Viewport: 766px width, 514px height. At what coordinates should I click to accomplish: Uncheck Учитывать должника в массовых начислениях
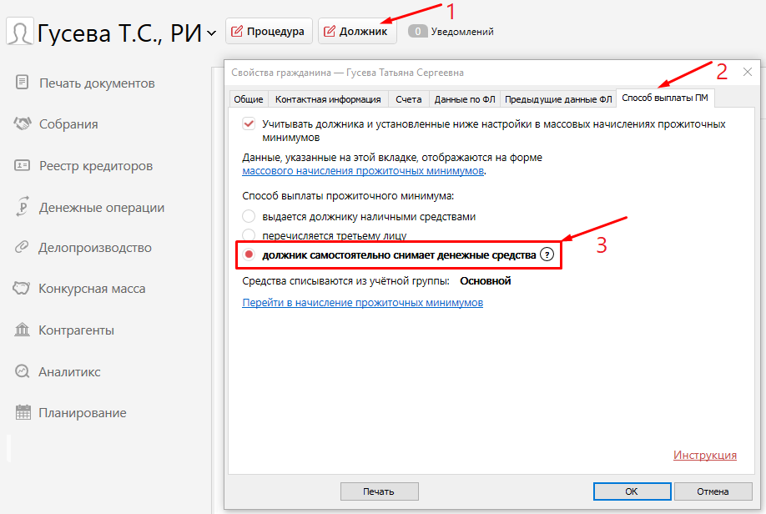pyautogui.click(x=249, y=123)
